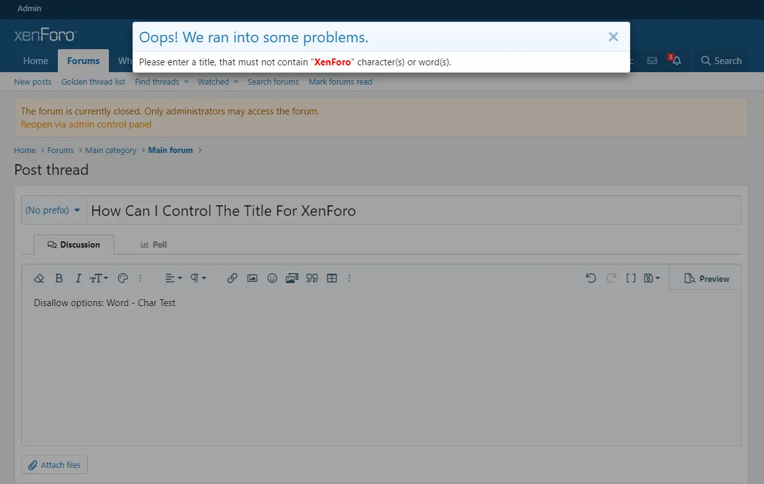The height and width of the screenshot is (484, 764).
Task: Click the Insert media icon
Action: tap(292, 278)
